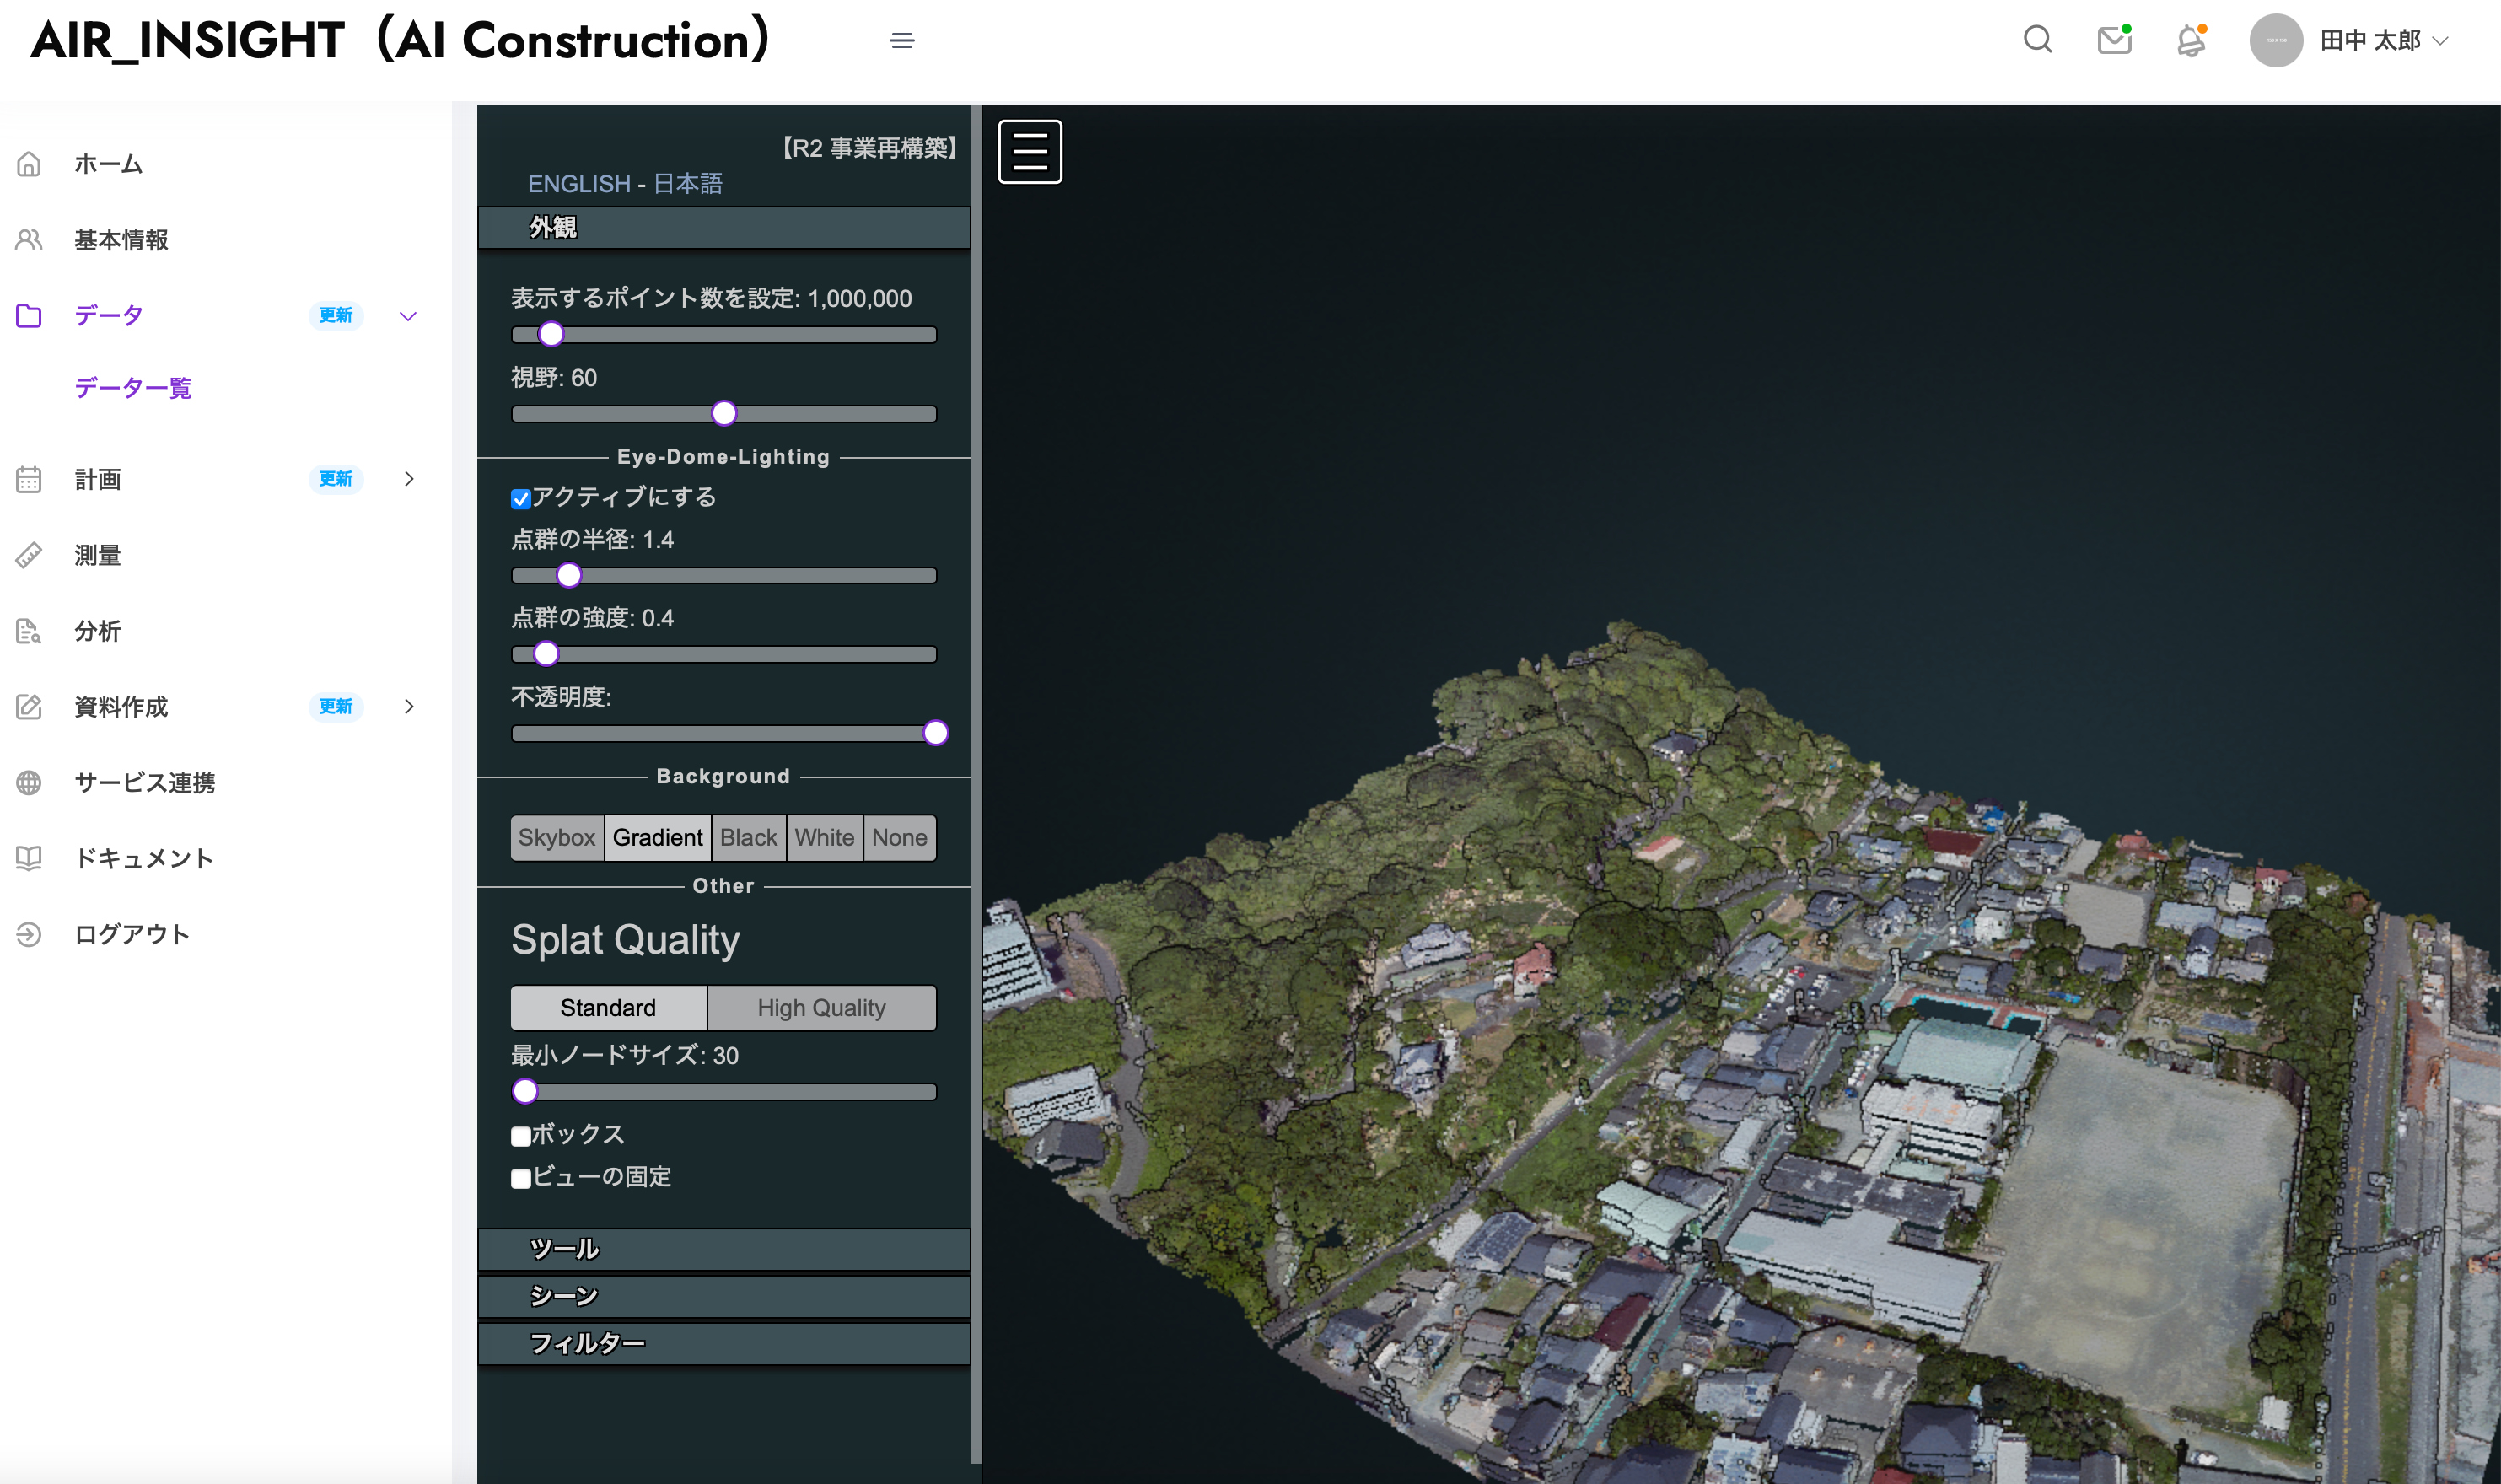2501x1484 pixels.
Task: Expand the 計画 submenu chevron
Action: (408, 479)
